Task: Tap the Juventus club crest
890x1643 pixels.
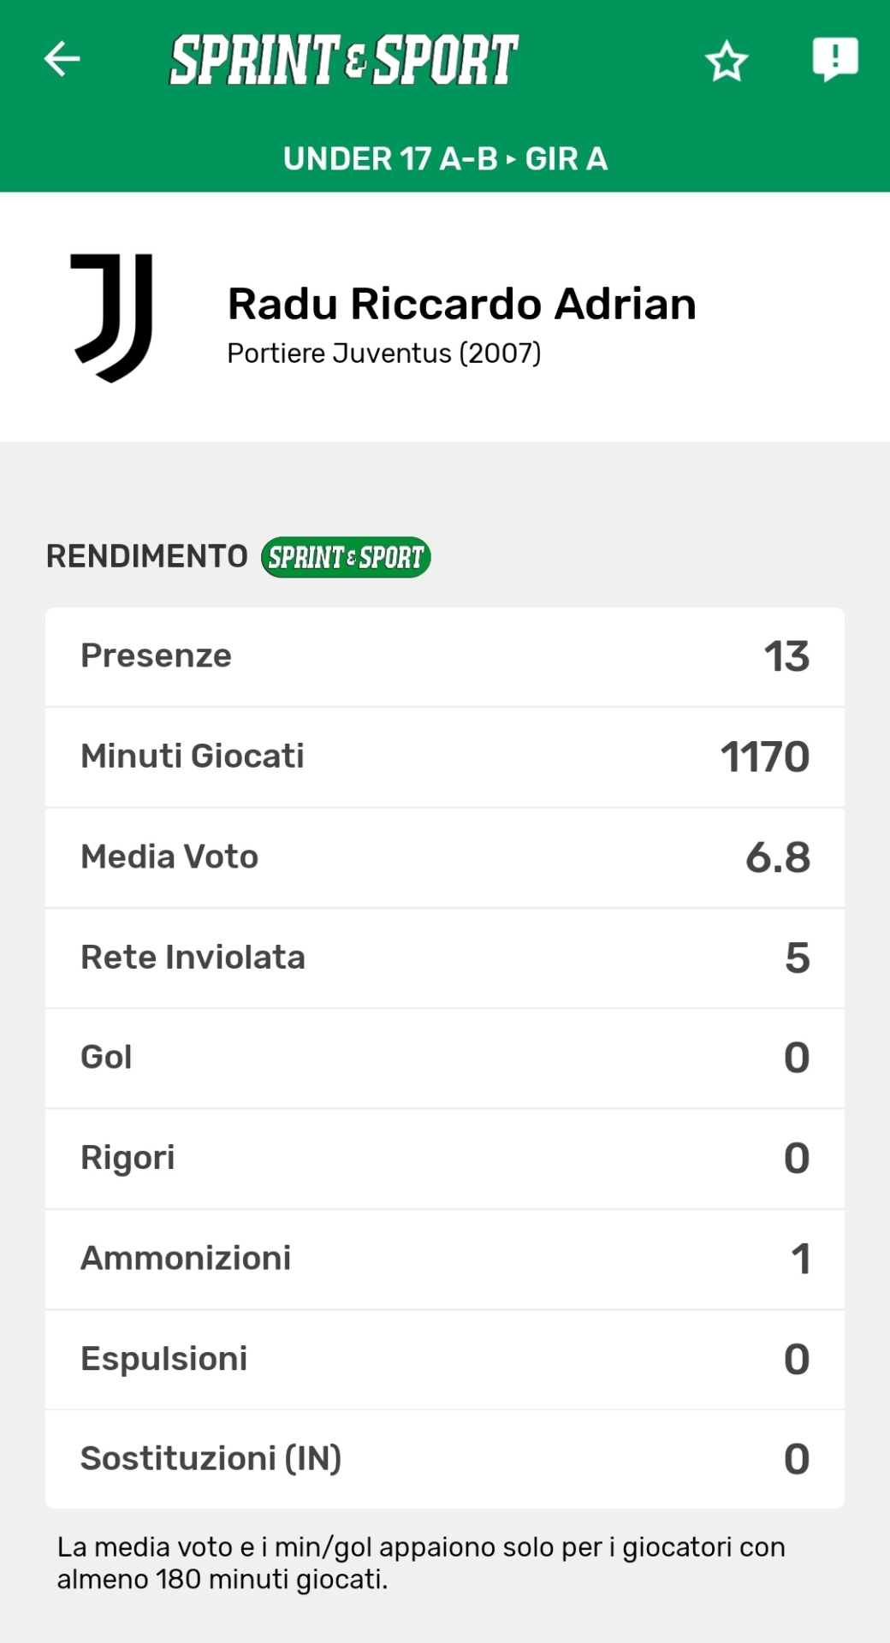Action: click(x=112, y=317)
